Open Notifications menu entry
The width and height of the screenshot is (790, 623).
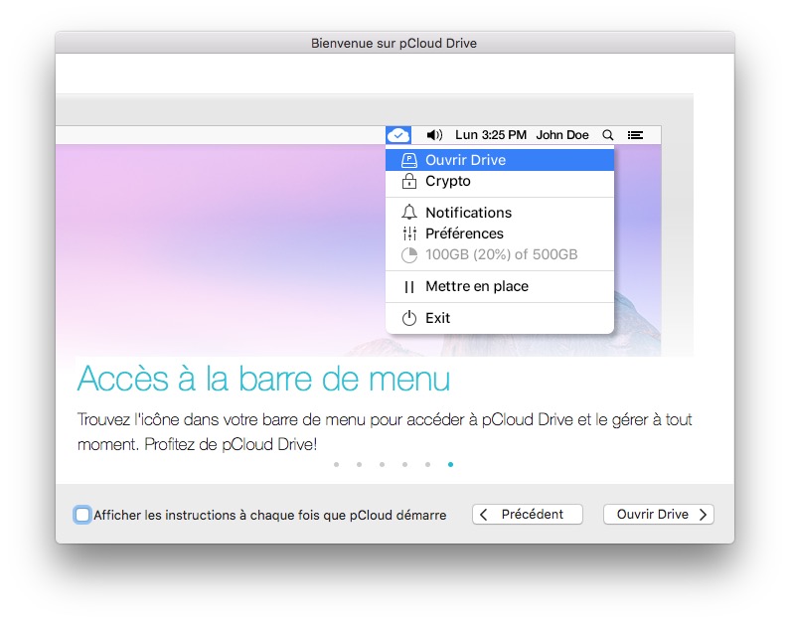click(500, 212)
